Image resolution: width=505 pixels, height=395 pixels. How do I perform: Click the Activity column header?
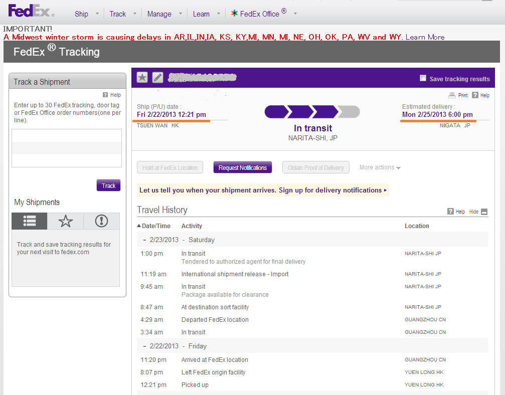[192, 226]
